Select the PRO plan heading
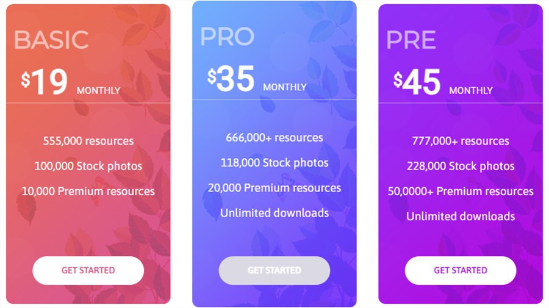 [x=227, y=37]
